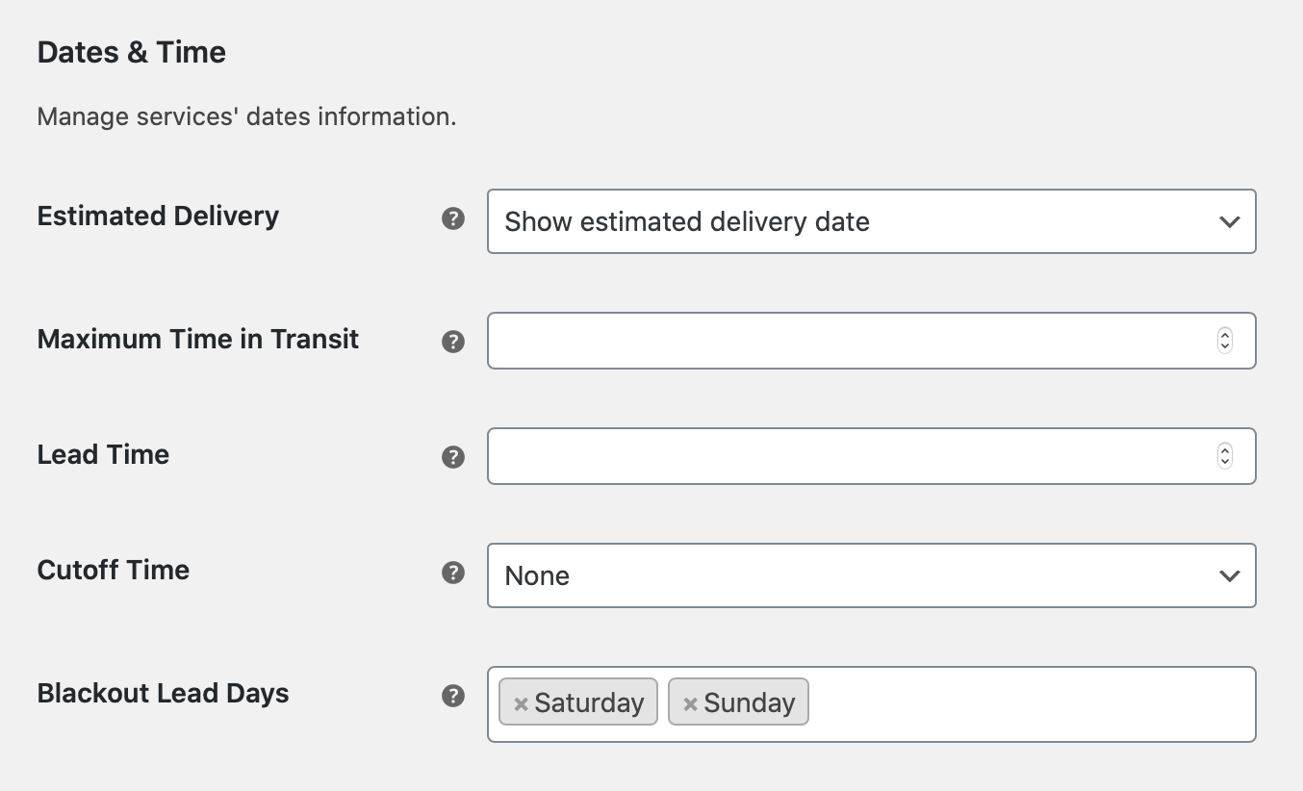Click help icon beside Maximum Time in Transit
The height and width of the screenshot is (791, 1303).
(x=453, y=342)
